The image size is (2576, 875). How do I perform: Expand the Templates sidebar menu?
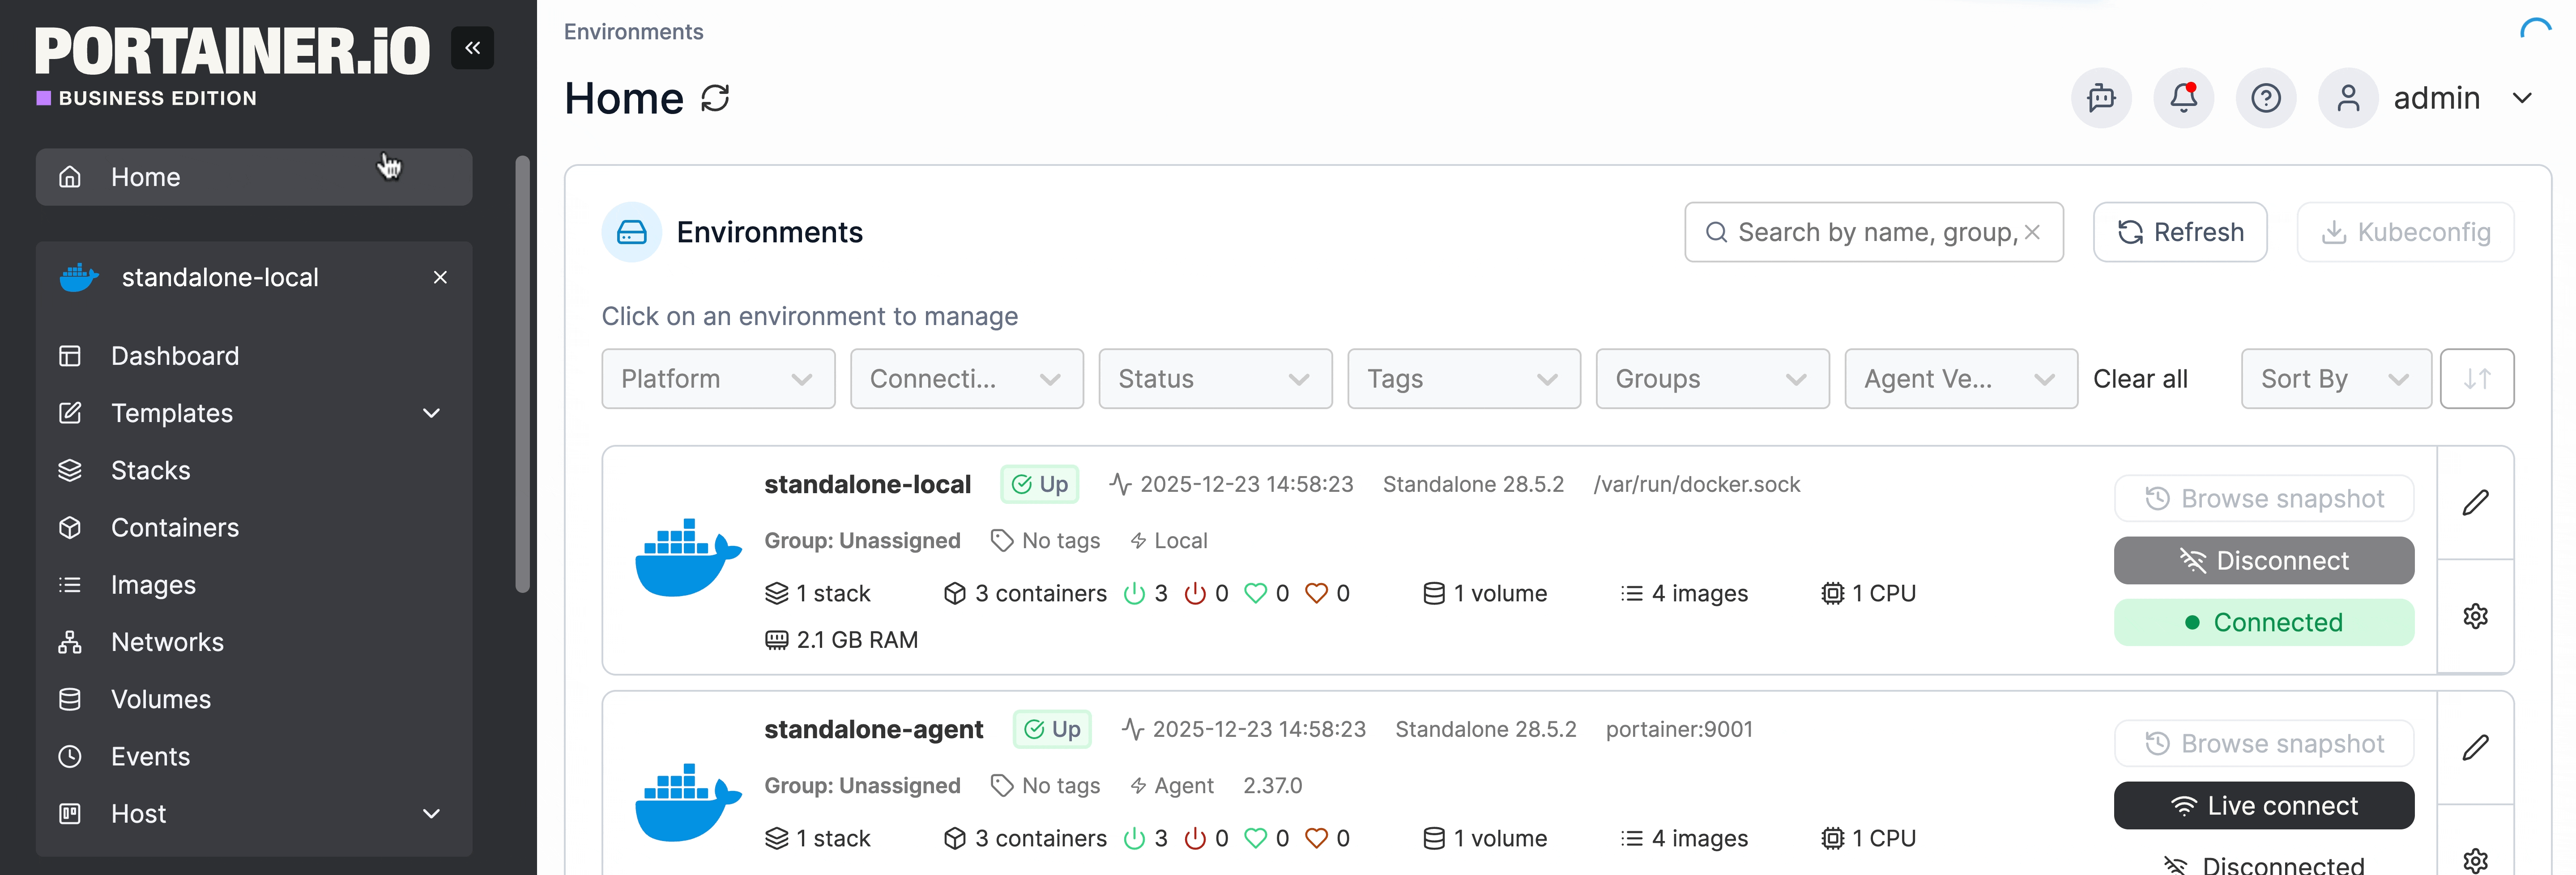[x=431, y=414]
